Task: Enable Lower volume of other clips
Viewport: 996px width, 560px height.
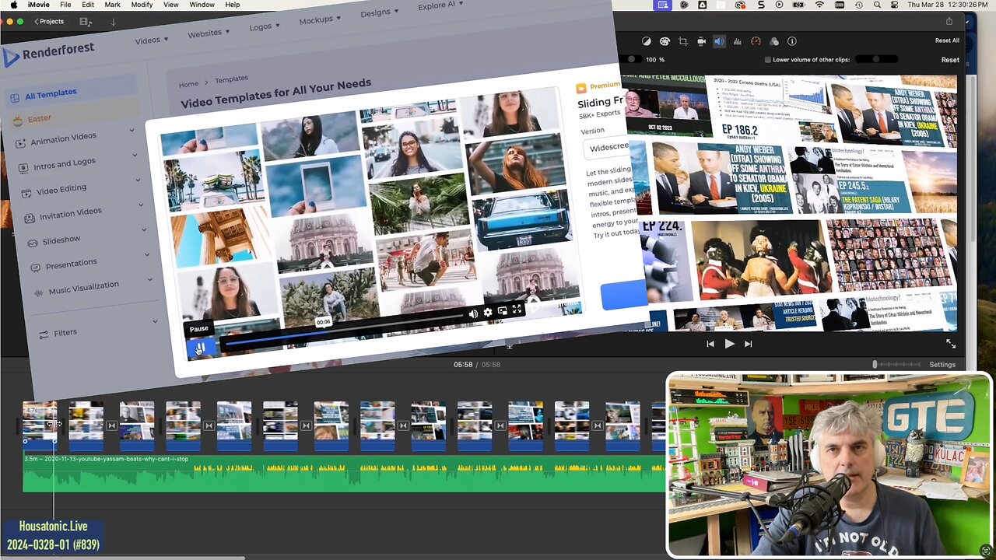Action: tap(768, 60)
